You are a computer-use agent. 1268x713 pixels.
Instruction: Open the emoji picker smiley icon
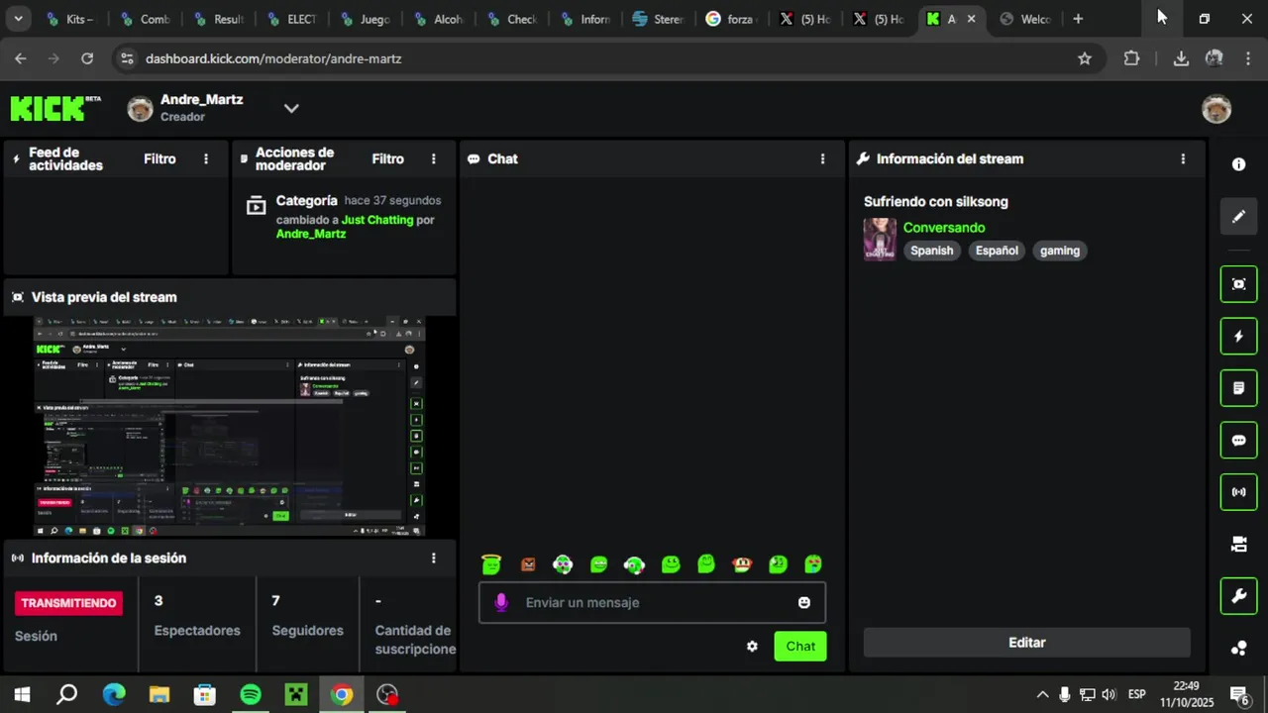804,602
